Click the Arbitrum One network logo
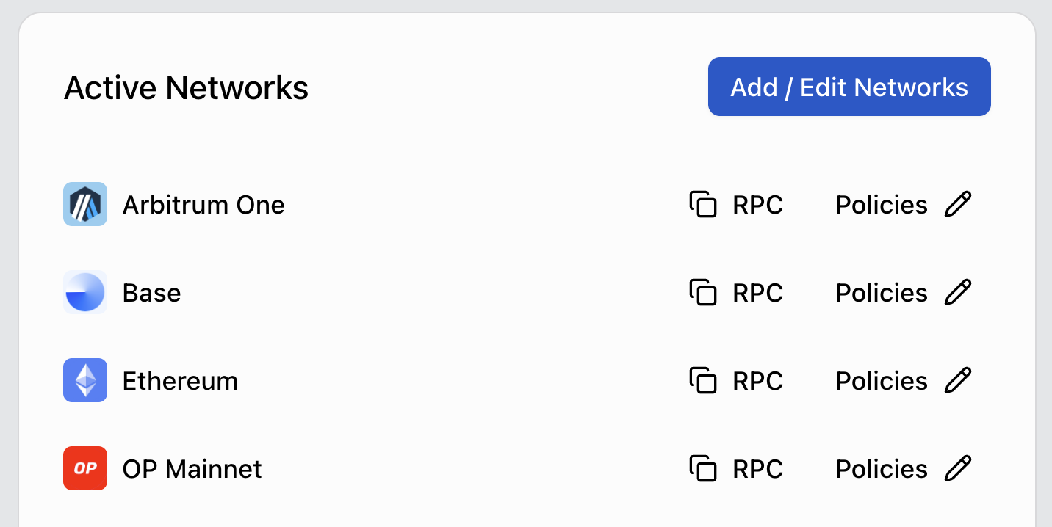 [85, 204]
